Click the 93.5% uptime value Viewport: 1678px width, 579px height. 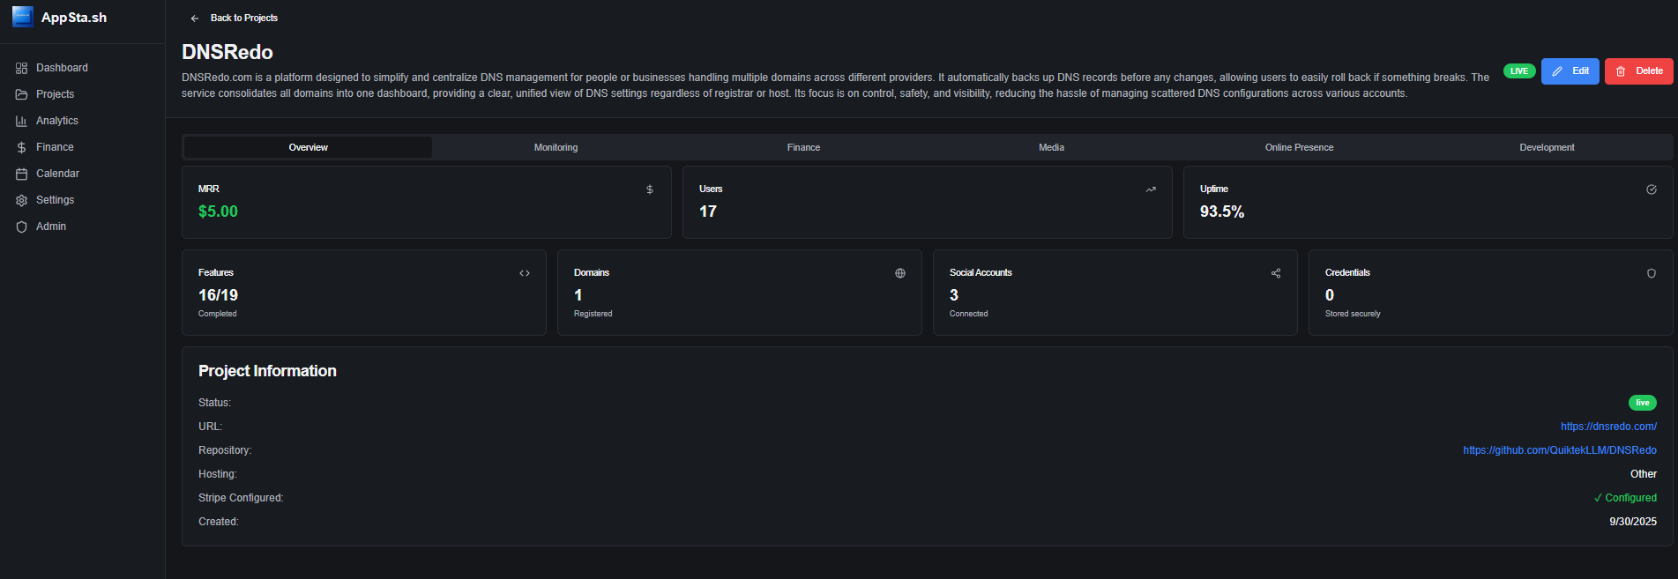1222,212
